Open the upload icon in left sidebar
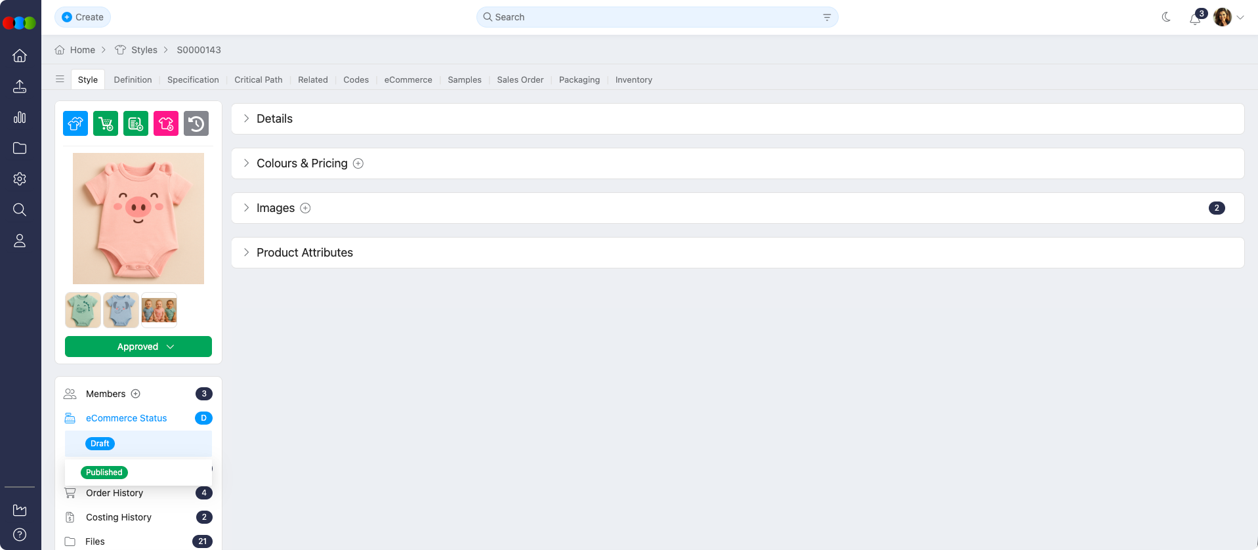Viewport: 1258px width, 550px height. (20, 87)
